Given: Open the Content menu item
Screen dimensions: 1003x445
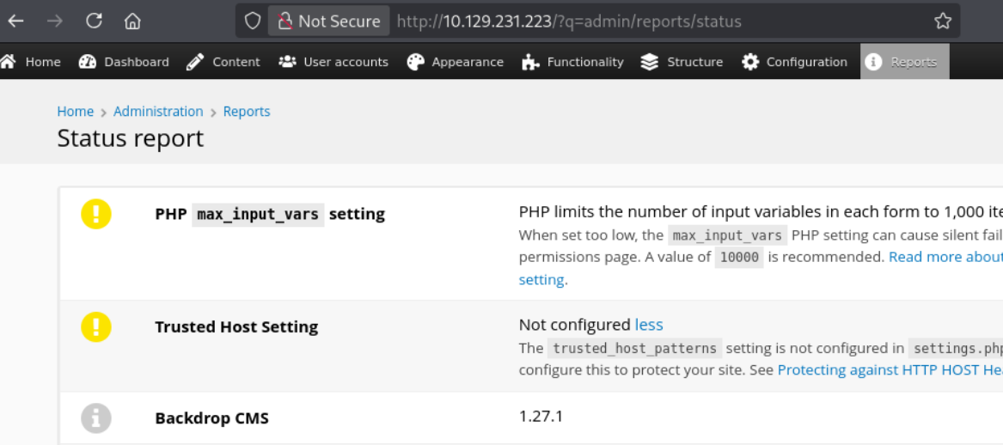Looking at the screenshot, I should coord(236,61).
